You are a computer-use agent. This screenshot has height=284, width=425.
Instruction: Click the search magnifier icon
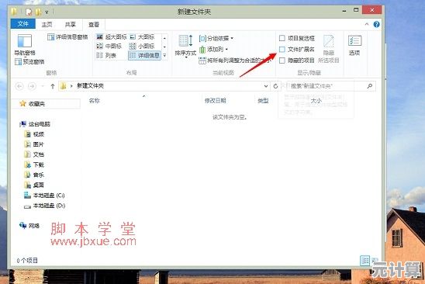370,86
